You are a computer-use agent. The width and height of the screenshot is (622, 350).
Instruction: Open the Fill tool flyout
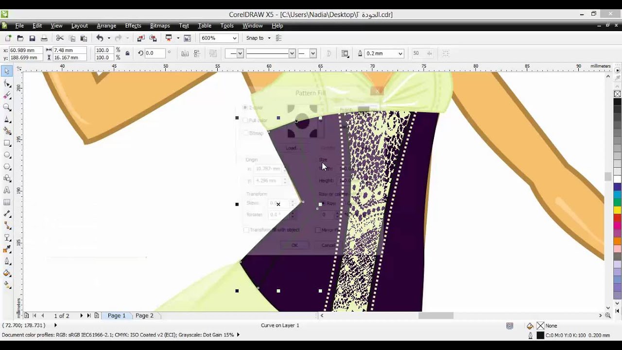pyautogui.click(x=7, y=273)
